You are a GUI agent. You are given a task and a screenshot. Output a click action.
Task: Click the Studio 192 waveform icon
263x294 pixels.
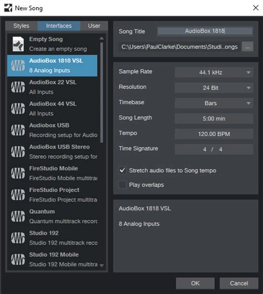point(18,238)
